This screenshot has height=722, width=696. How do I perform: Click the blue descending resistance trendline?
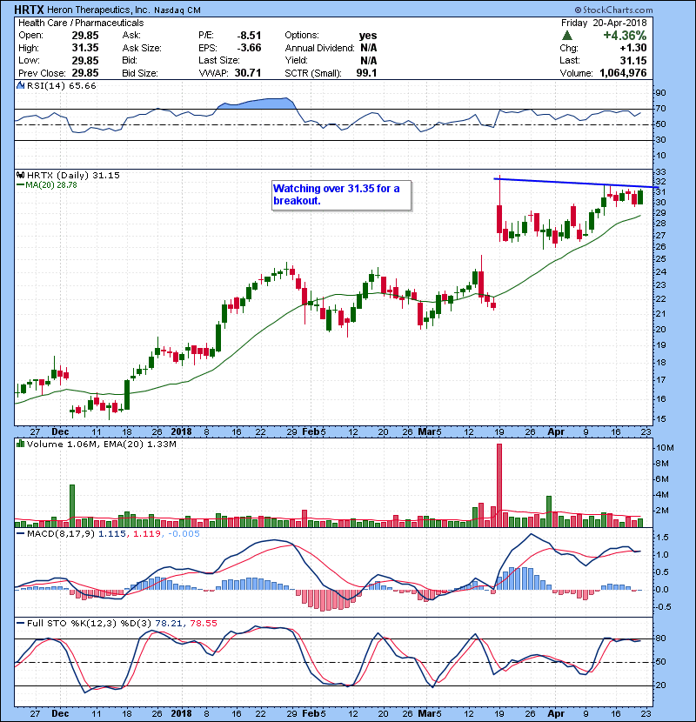(576, 183)
